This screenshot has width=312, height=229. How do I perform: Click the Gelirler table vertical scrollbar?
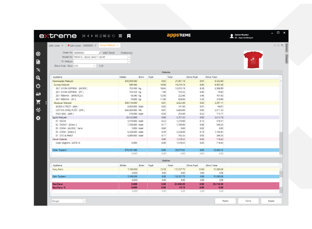point(281,182)
